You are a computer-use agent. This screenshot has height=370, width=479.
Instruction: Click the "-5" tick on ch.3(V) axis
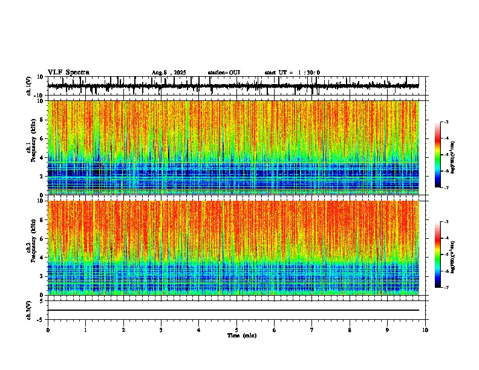pyautogui.click(x=41, y=320)
